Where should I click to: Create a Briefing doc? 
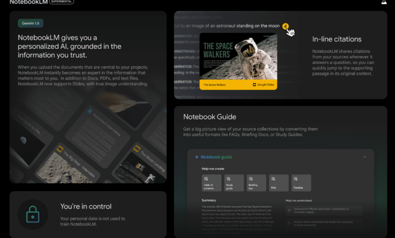256,182
